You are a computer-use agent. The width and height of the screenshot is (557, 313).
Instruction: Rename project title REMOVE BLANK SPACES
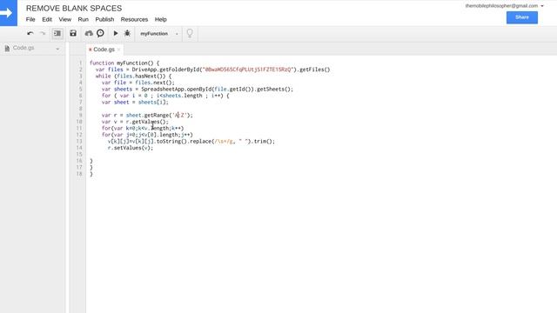click(x=74, y=8)
